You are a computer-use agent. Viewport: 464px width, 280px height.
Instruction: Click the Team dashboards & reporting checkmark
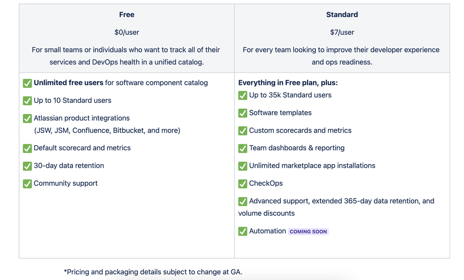coord(243,148)
